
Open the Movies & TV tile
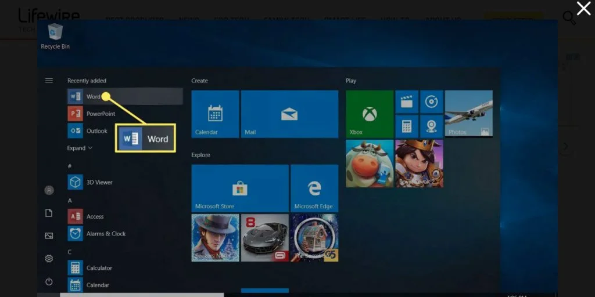click(407, 102)
